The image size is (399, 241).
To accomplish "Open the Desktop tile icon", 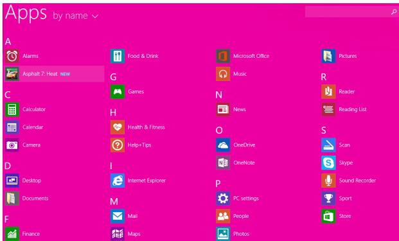I will (x=12, y=181).
